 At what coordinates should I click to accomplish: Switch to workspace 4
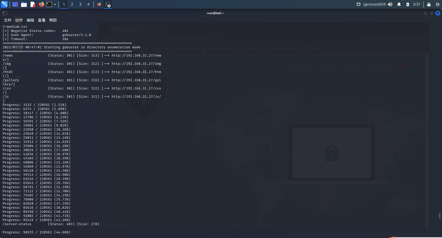coord(88,4)
